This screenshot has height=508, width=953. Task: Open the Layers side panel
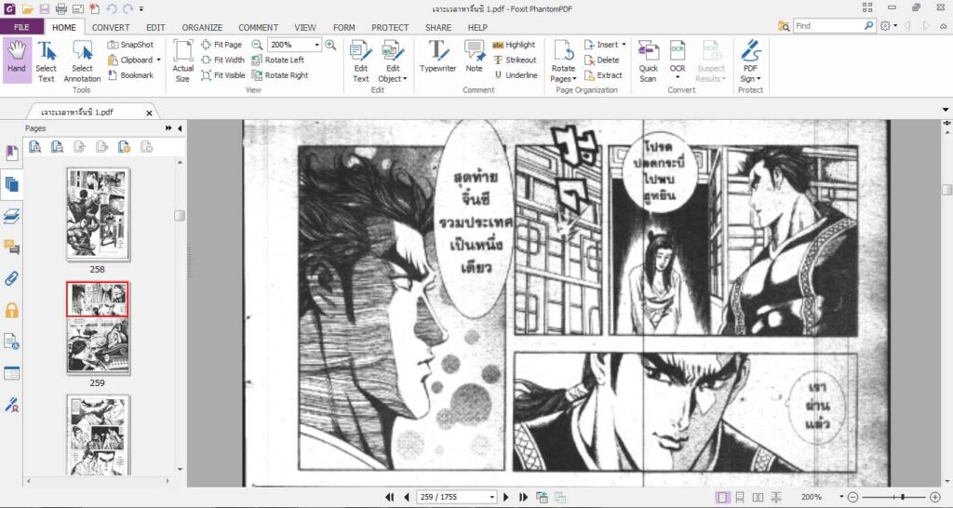(x=11, y=217)
